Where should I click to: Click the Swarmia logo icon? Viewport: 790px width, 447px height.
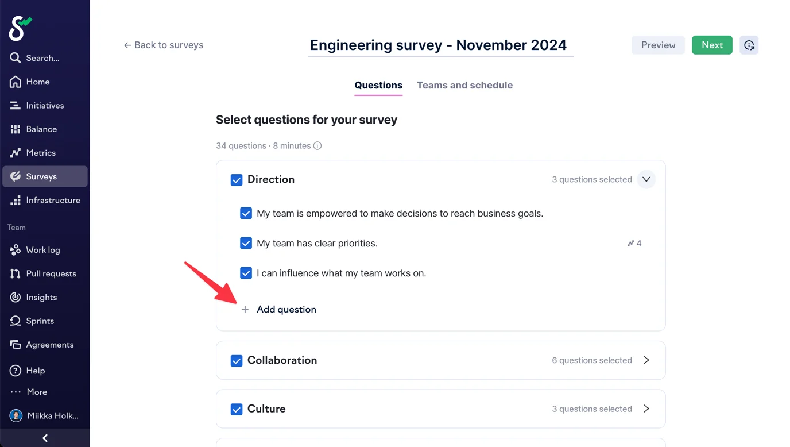tap(20, 28)
